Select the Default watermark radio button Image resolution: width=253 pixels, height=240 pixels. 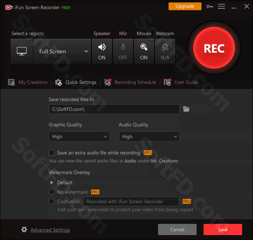[52, 182]
